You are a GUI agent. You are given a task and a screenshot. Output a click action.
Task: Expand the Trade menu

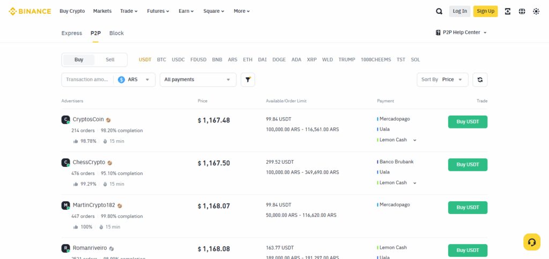point(129,11)
